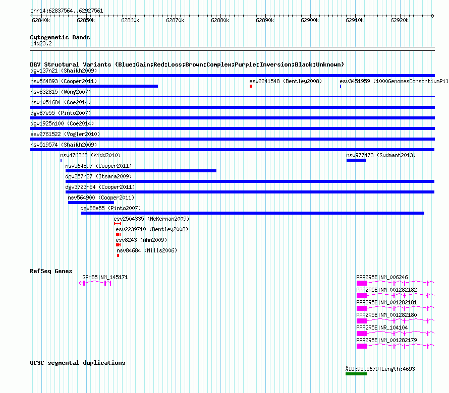Click the RefSeq Genes track title

point(51,271)
